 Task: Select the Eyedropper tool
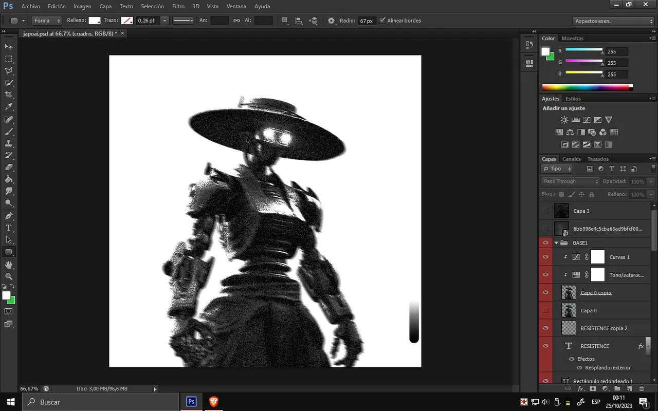[x=9, y=107]
